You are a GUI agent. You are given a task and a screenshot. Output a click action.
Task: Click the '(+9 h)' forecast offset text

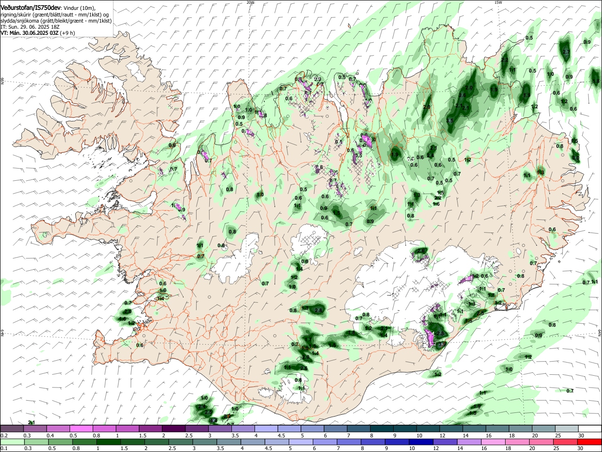coord(68,33)
